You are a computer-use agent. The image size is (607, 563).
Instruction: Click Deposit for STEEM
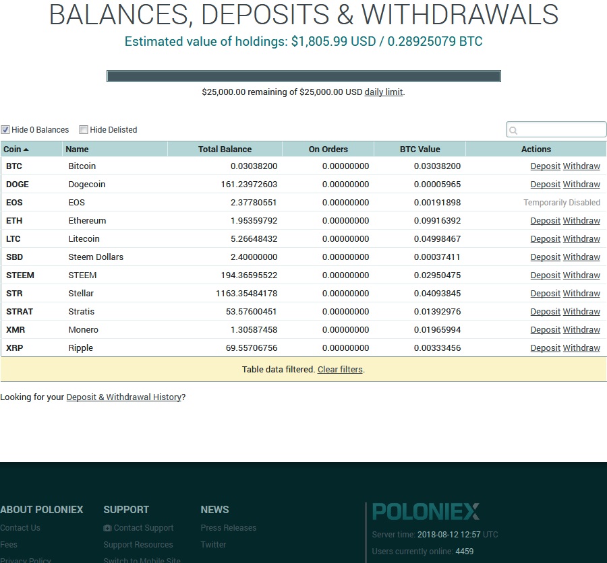click(545, 275)
